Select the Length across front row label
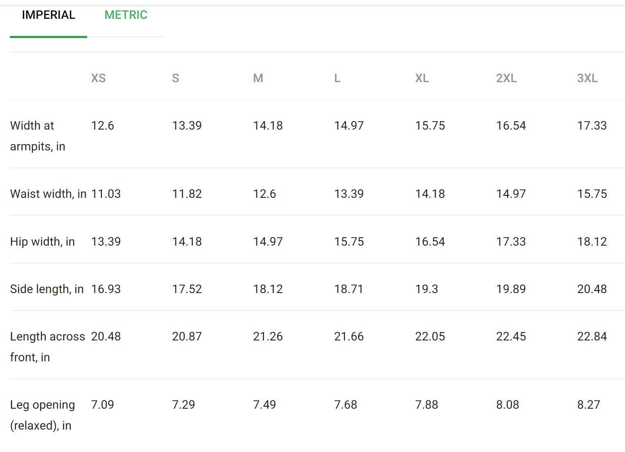Image resolution: width=625 pixels, height=452 pixels. click(47, 347)
